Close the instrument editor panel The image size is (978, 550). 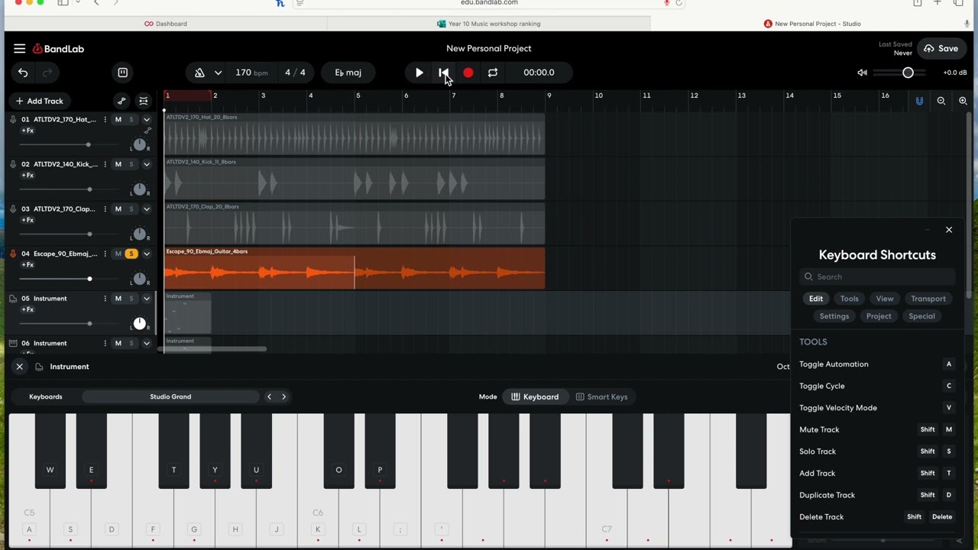(x=20, y=367)
